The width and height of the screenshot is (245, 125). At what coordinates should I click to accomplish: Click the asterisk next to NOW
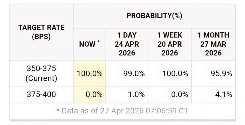99,42
